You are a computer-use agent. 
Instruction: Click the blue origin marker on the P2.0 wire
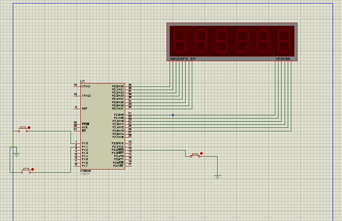pyautogui.click(x=173, y=115)
